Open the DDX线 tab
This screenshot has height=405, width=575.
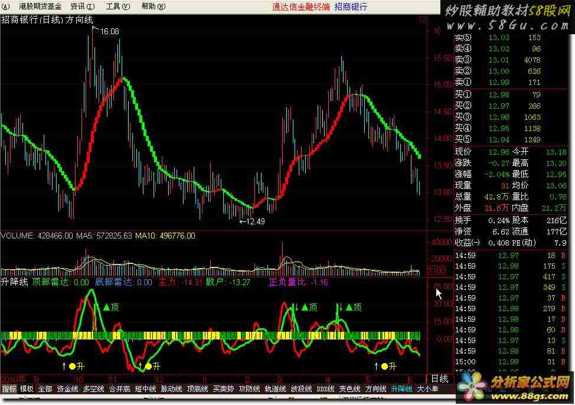326,388
